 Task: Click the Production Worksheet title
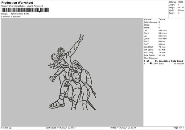click(17, 2)
